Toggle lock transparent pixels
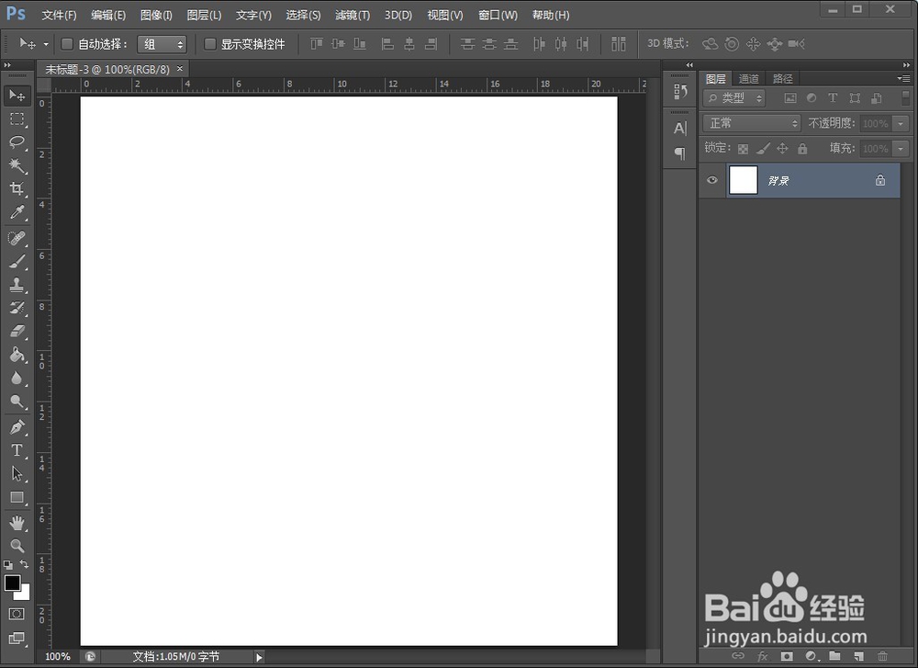Viewport: 918px width, 668px height. click(x=743, y=149)
